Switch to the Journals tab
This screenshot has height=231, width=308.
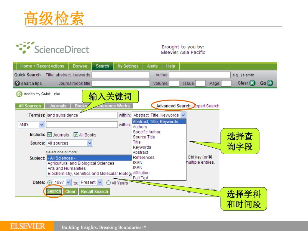58,106
